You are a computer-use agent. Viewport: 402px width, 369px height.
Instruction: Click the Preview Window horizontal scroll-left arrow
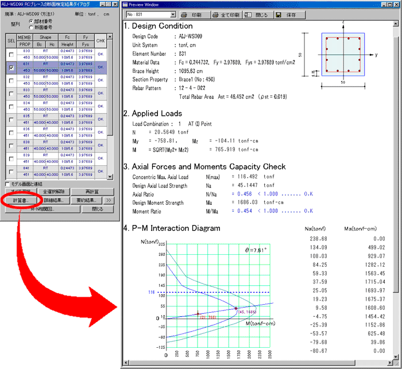point(126,363)
